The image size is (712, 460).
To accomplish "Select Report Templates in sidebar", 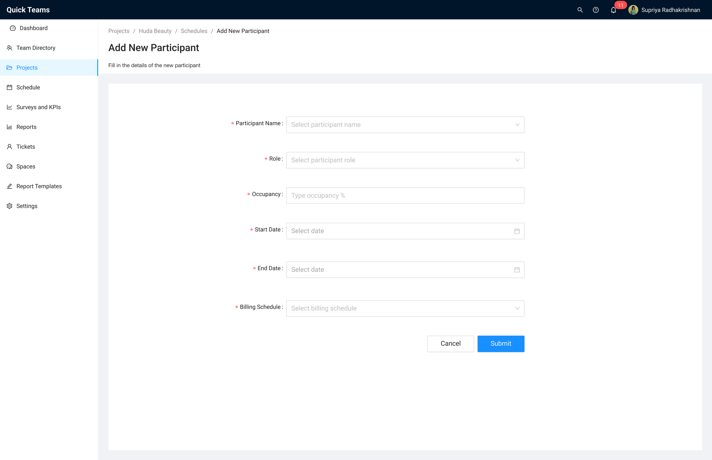I will point(39,186).
